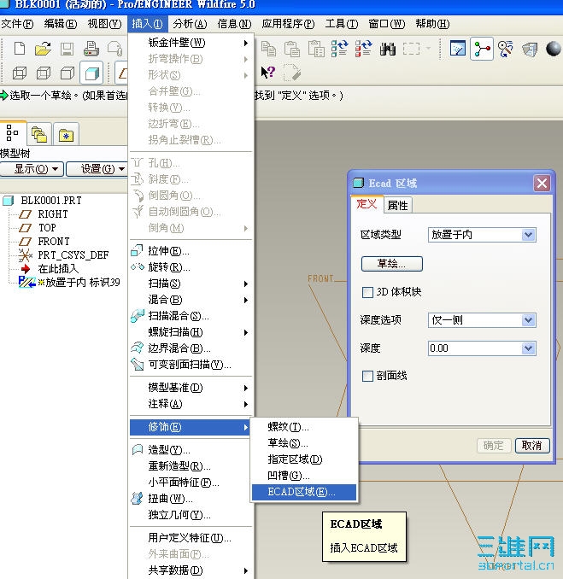Toggle the model tree display icon
This screenshot has height=579, width=563.
(x=481, y=49)
